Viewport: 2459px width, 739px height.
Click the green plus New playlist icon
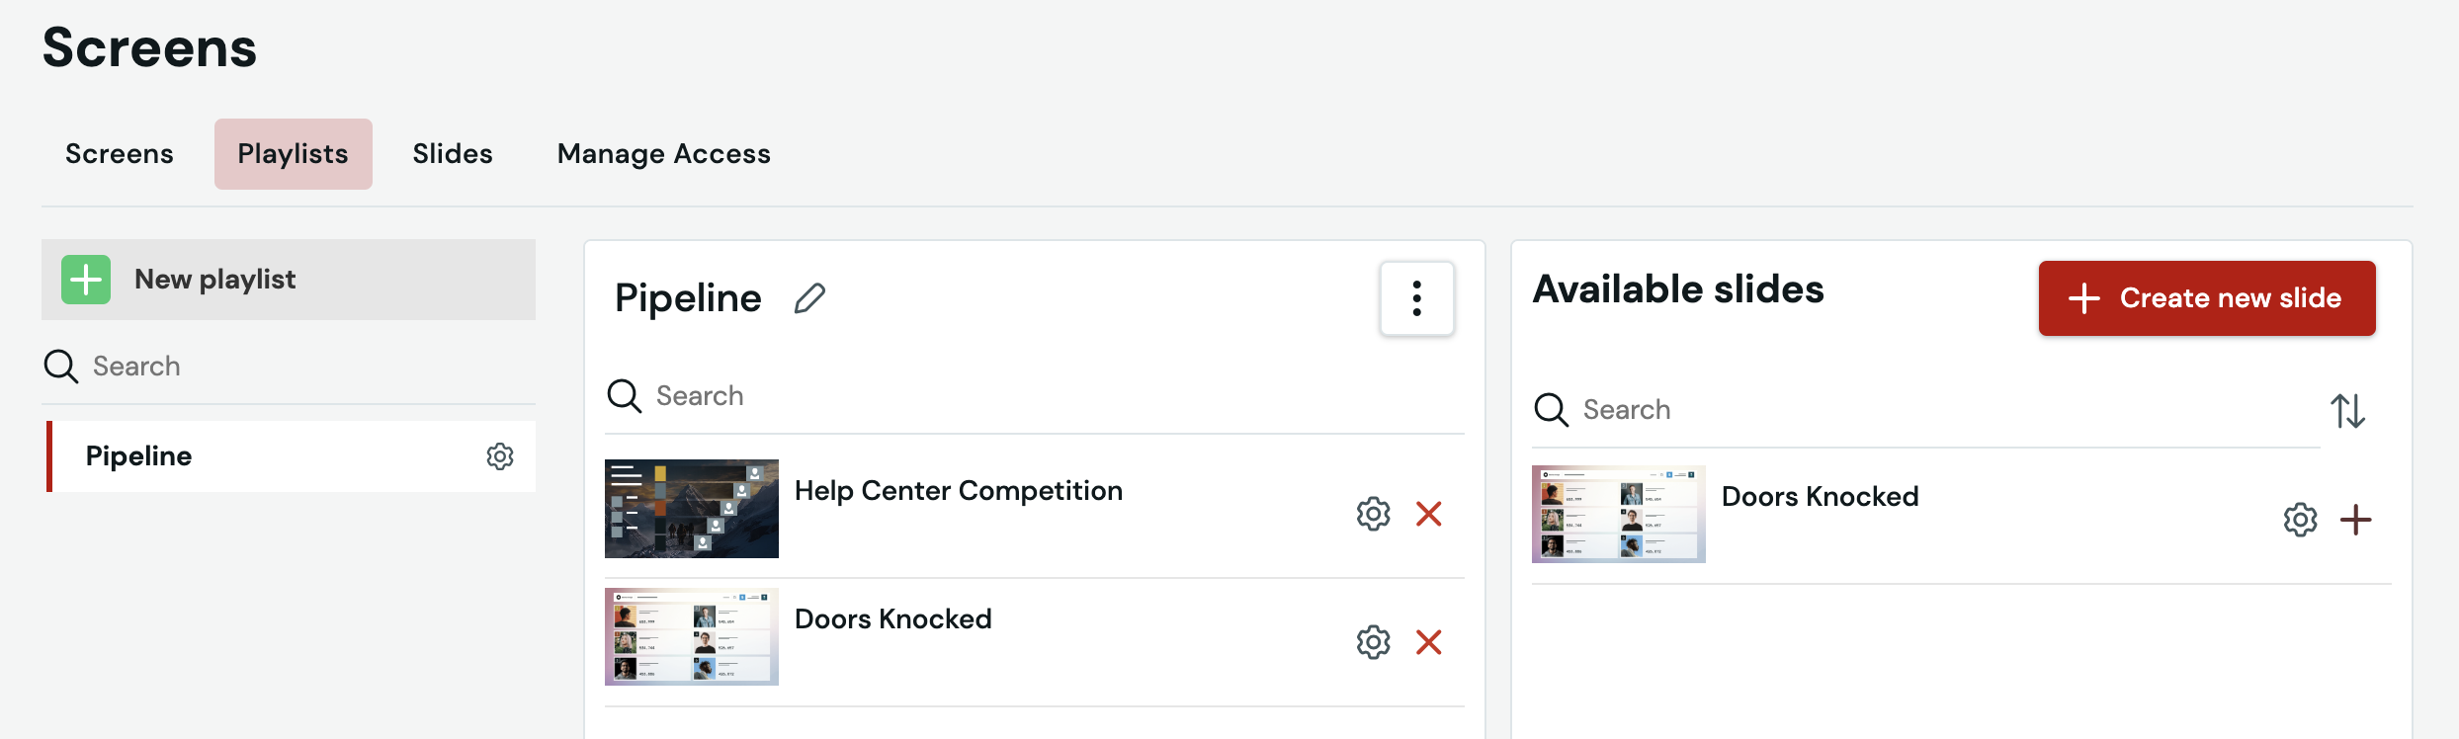coord(86,280)
